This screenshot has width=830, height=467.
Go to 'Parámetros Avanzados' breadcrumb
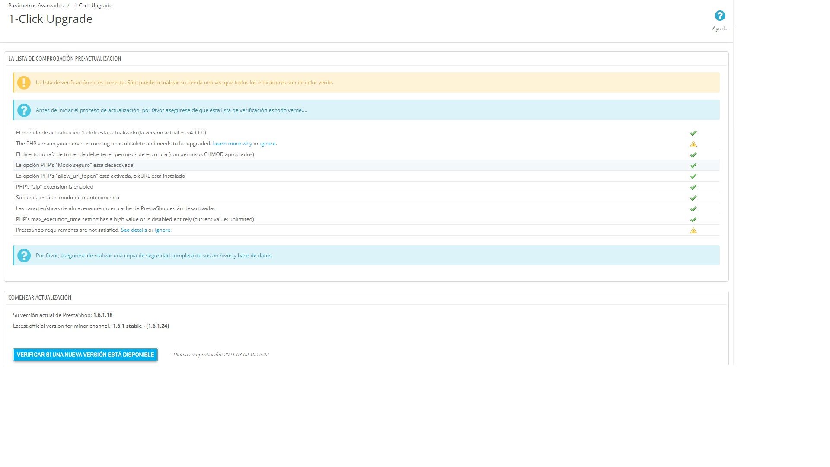coord(36,6)
